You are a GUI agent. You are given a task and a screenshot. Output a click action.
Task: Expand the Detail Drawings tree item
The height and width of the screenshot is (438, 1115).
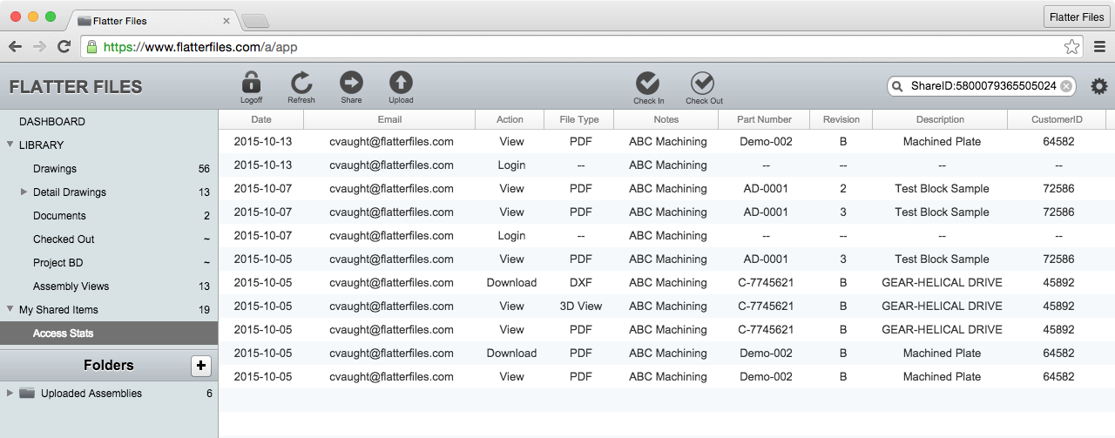(x=24, y=192)
